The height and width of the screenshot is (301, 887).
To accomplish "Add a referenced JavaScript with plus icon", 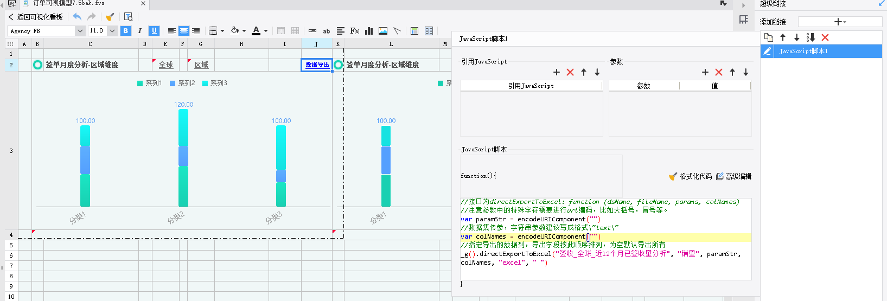I will [x=556, y=72].
